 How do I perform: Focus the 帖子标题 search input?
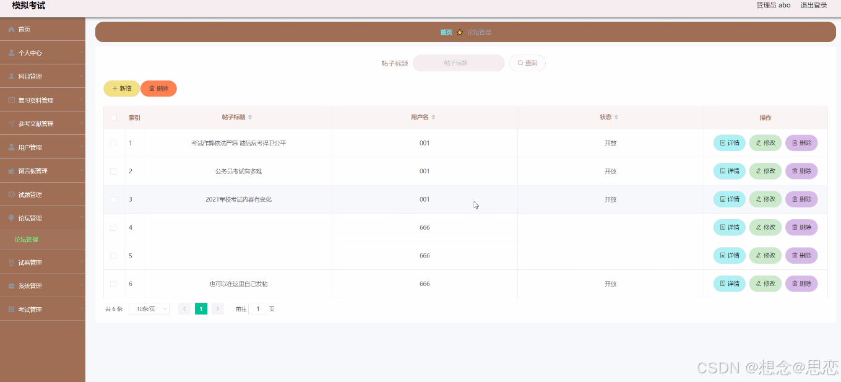coord(459,63)
